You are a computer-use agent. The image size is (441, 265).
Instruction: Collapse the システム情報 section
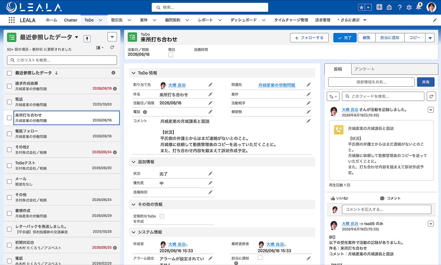[134, 232]
